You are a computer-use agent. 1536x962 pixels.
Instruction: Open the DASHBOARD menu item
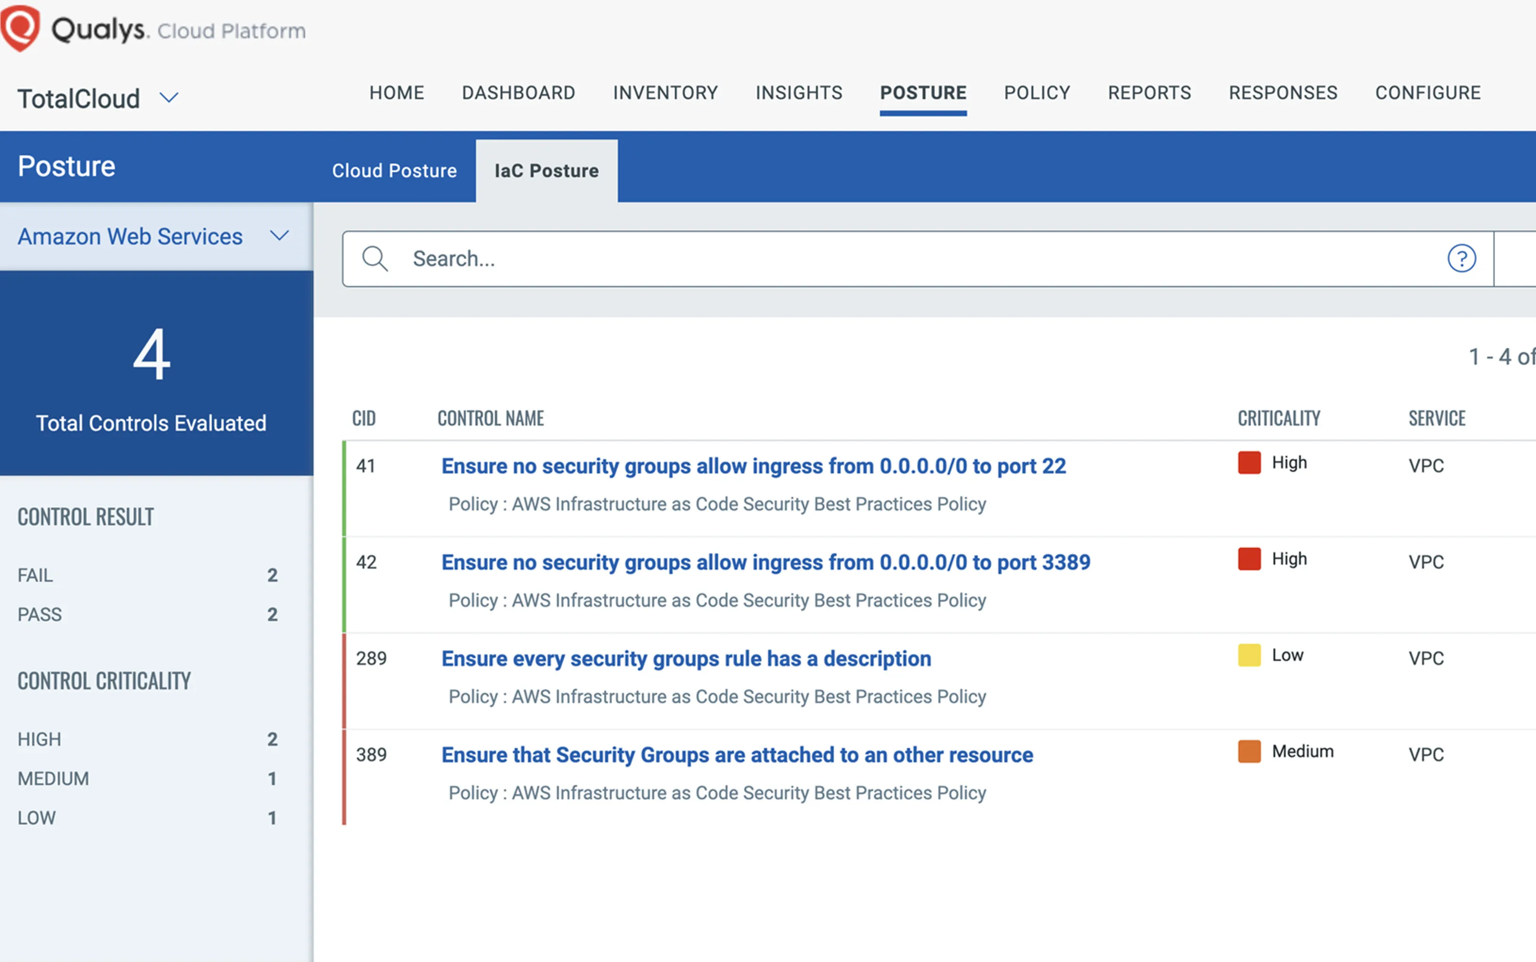click(x=519, y=93)
